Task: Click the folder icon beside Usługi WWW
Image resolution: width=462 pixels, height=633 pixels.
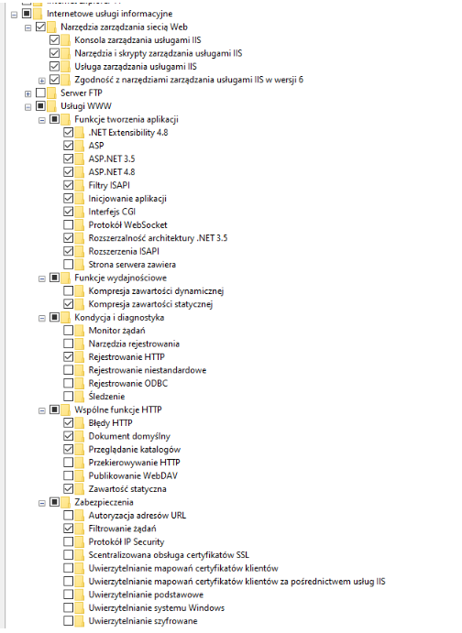Action: click(51, 106)
